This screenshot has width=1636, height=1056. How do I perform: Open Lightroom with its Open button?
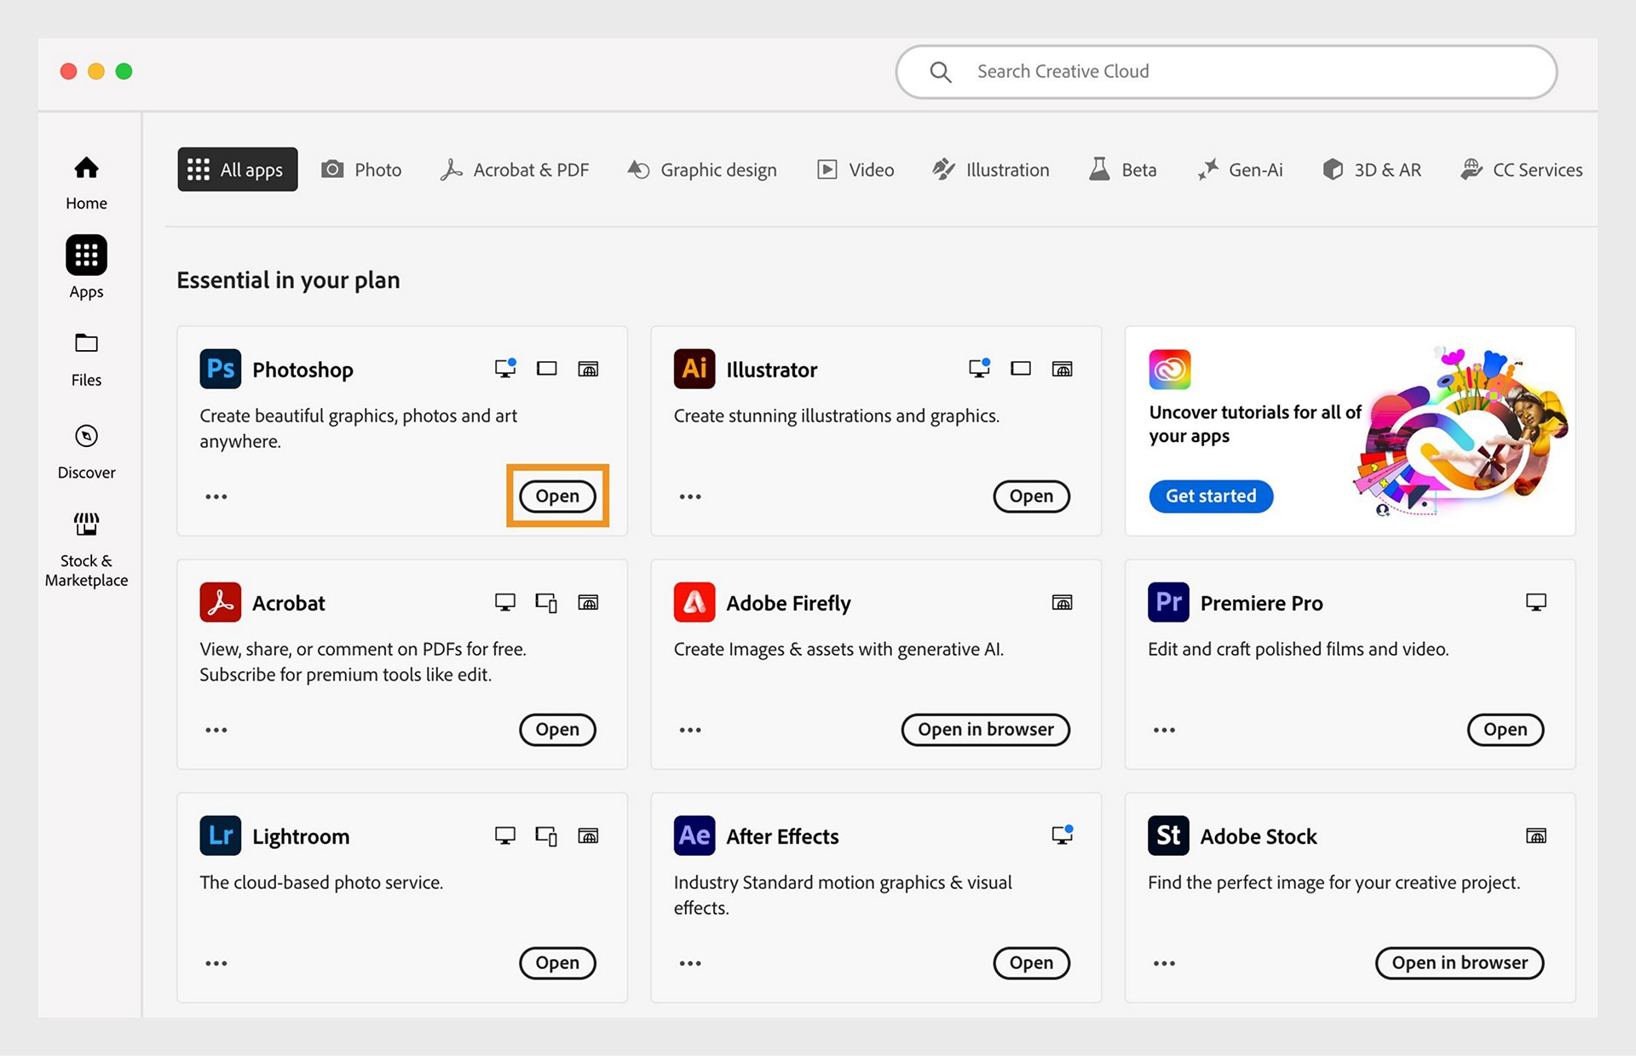coord(557,962)
